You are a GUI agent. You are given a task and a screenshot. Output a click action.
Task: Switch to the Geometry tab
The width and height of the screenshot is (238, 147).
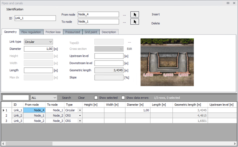[x=10, y=32]
